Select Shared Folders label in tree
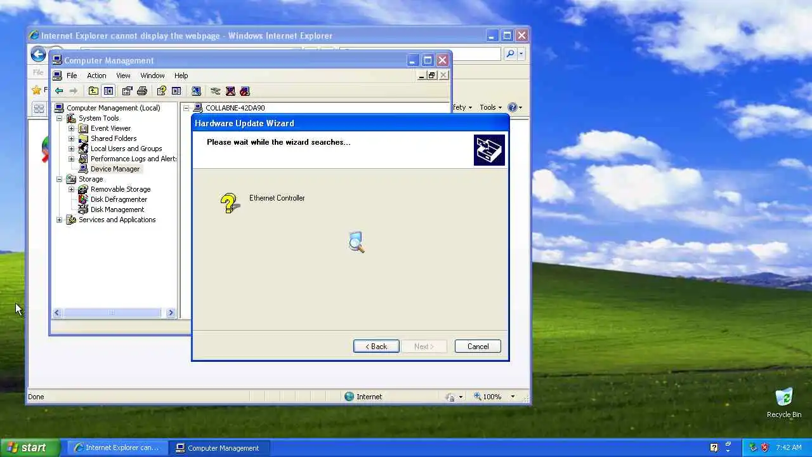Viewport: 812px width, 457px height. (x=114, y=138)
